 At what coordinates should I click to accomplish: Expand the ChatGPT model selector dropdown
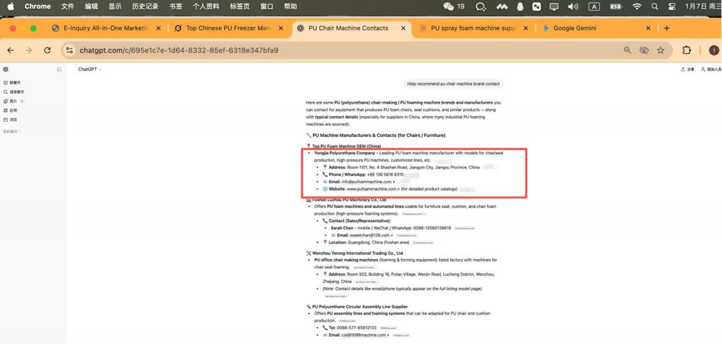tap(90, 69)
